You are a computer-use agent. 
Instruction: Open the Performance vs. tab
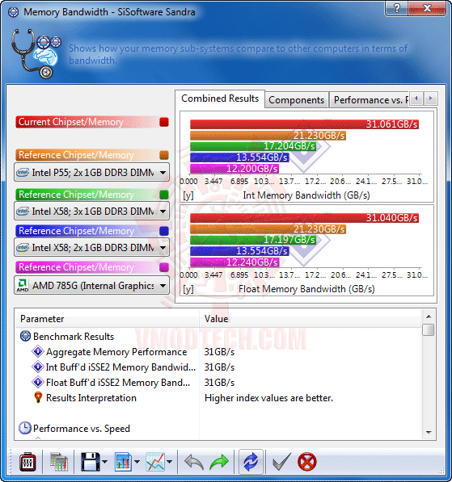(370, 100)
